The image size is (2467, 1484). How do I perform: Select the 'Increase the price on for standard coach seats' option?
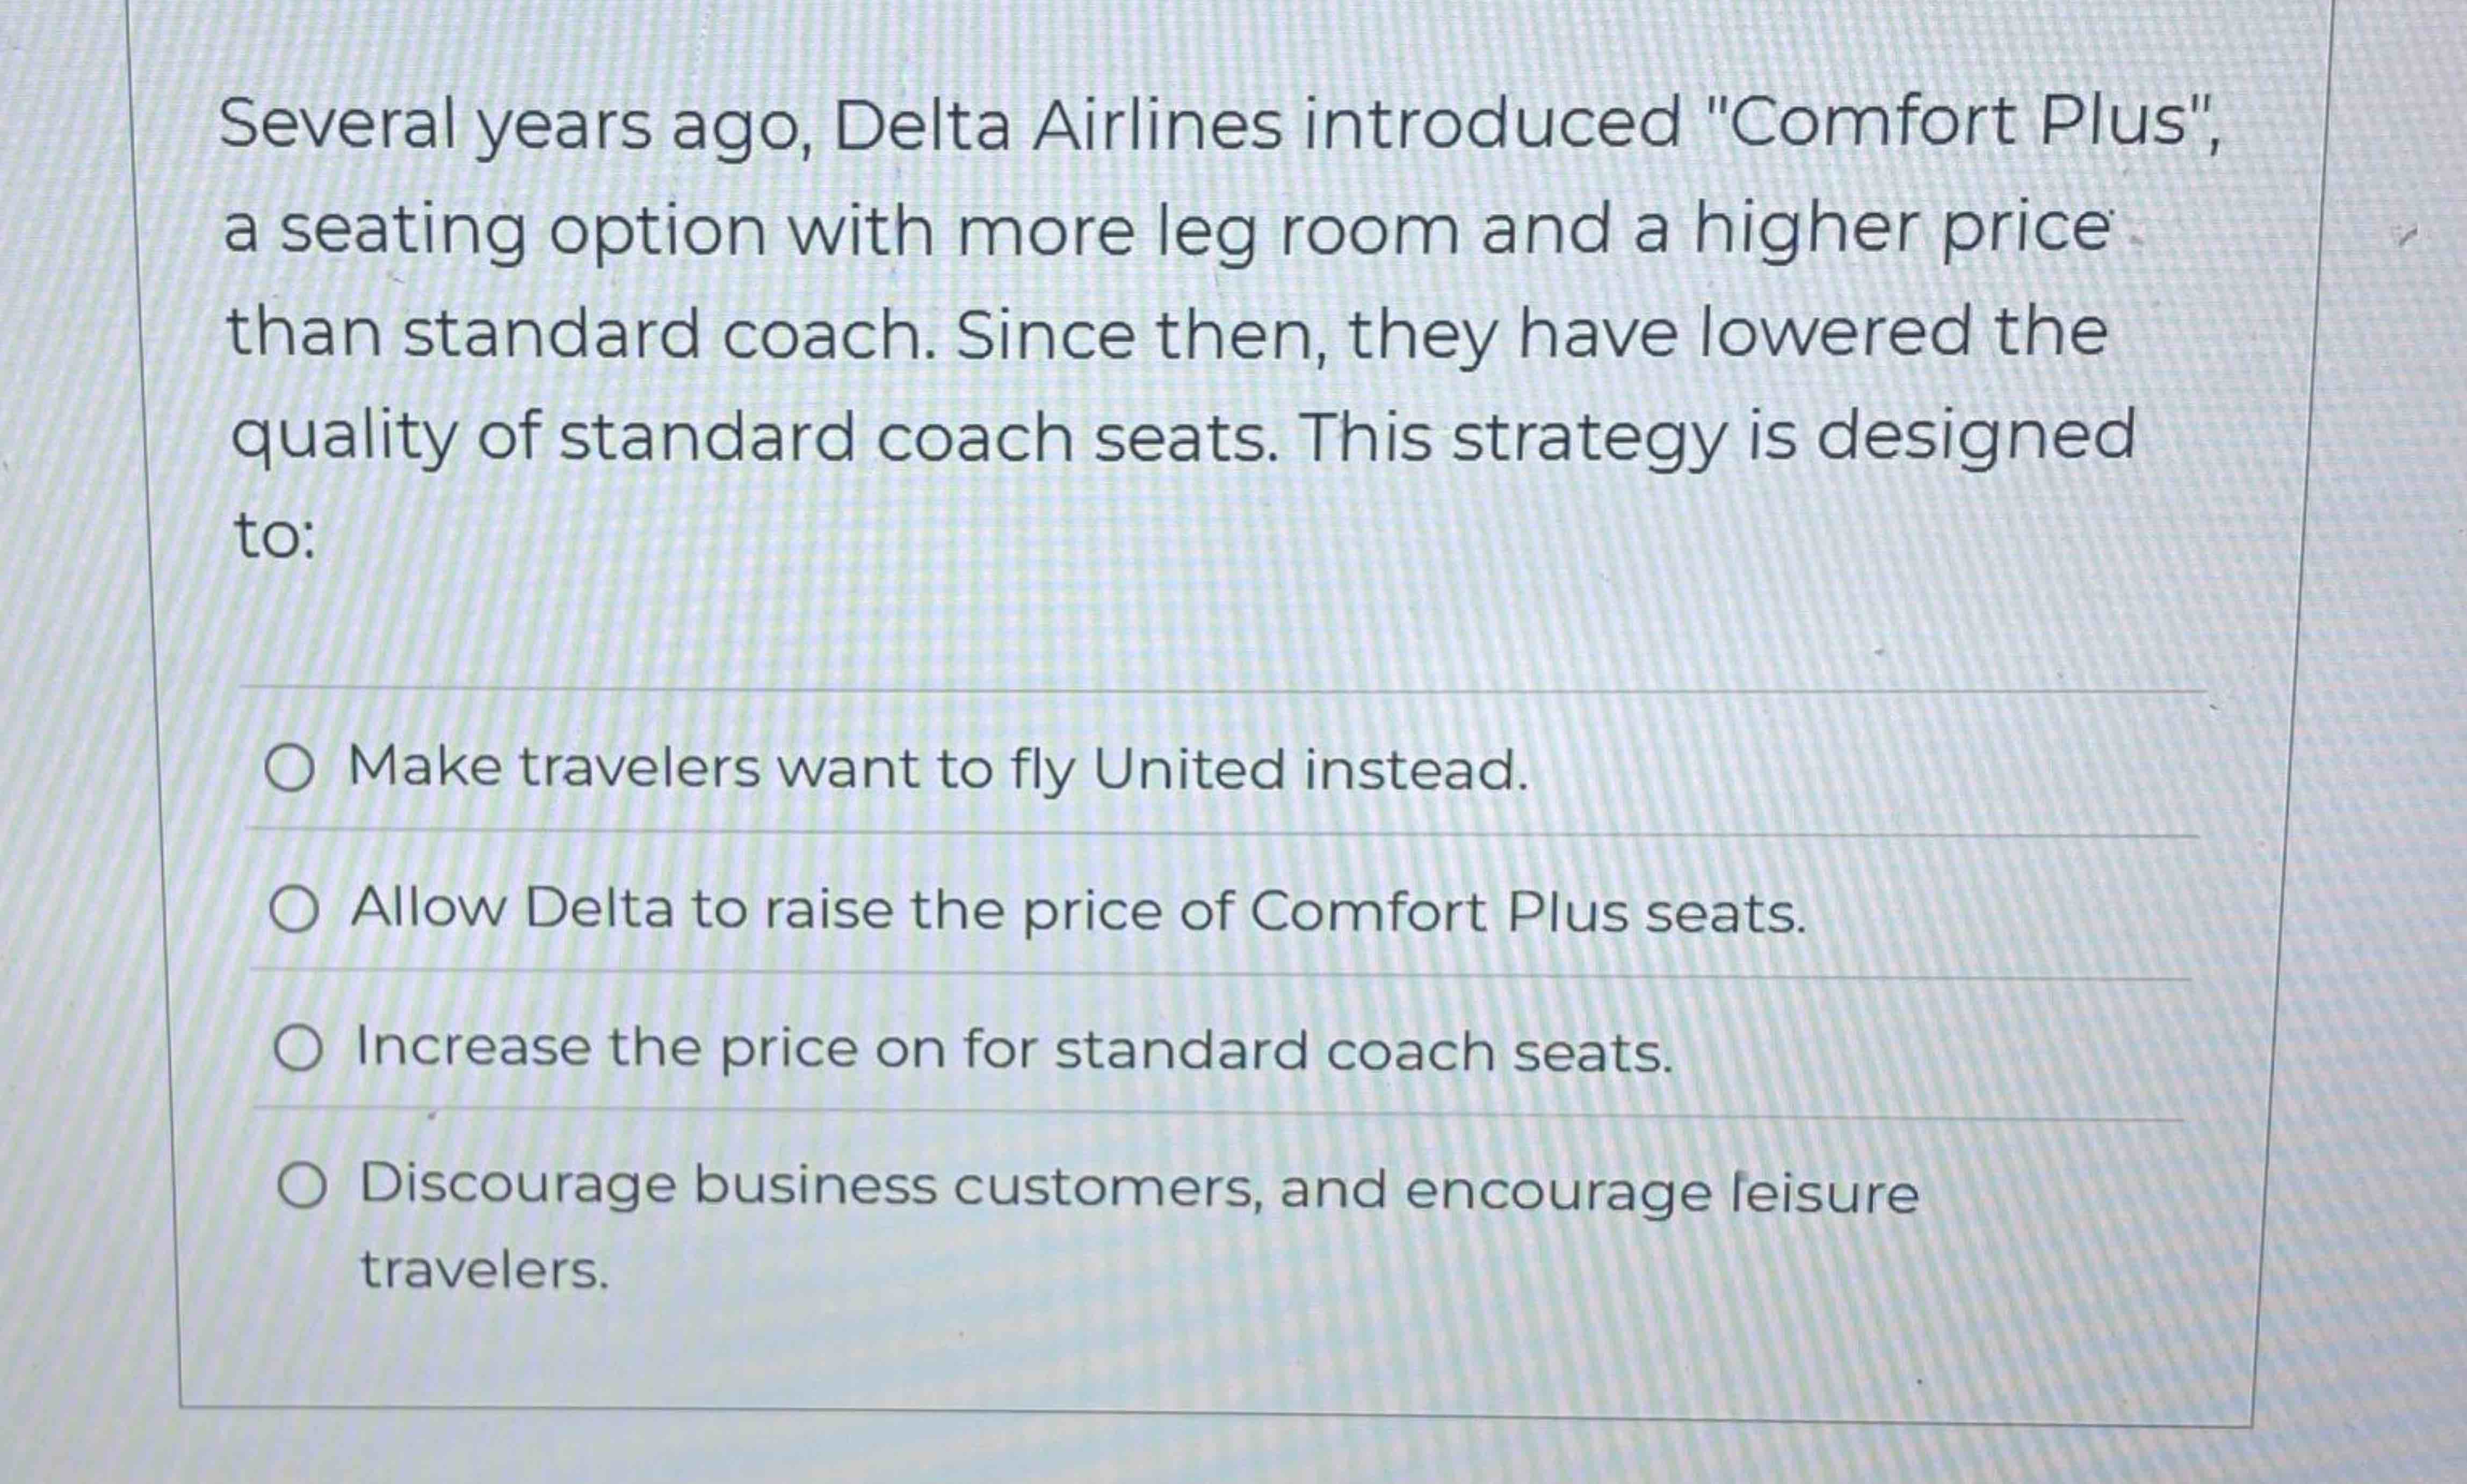(x=1010, y=1047)
